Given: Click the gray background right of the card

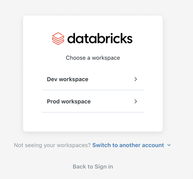Looking at the screenshot, I should point(178,74).
